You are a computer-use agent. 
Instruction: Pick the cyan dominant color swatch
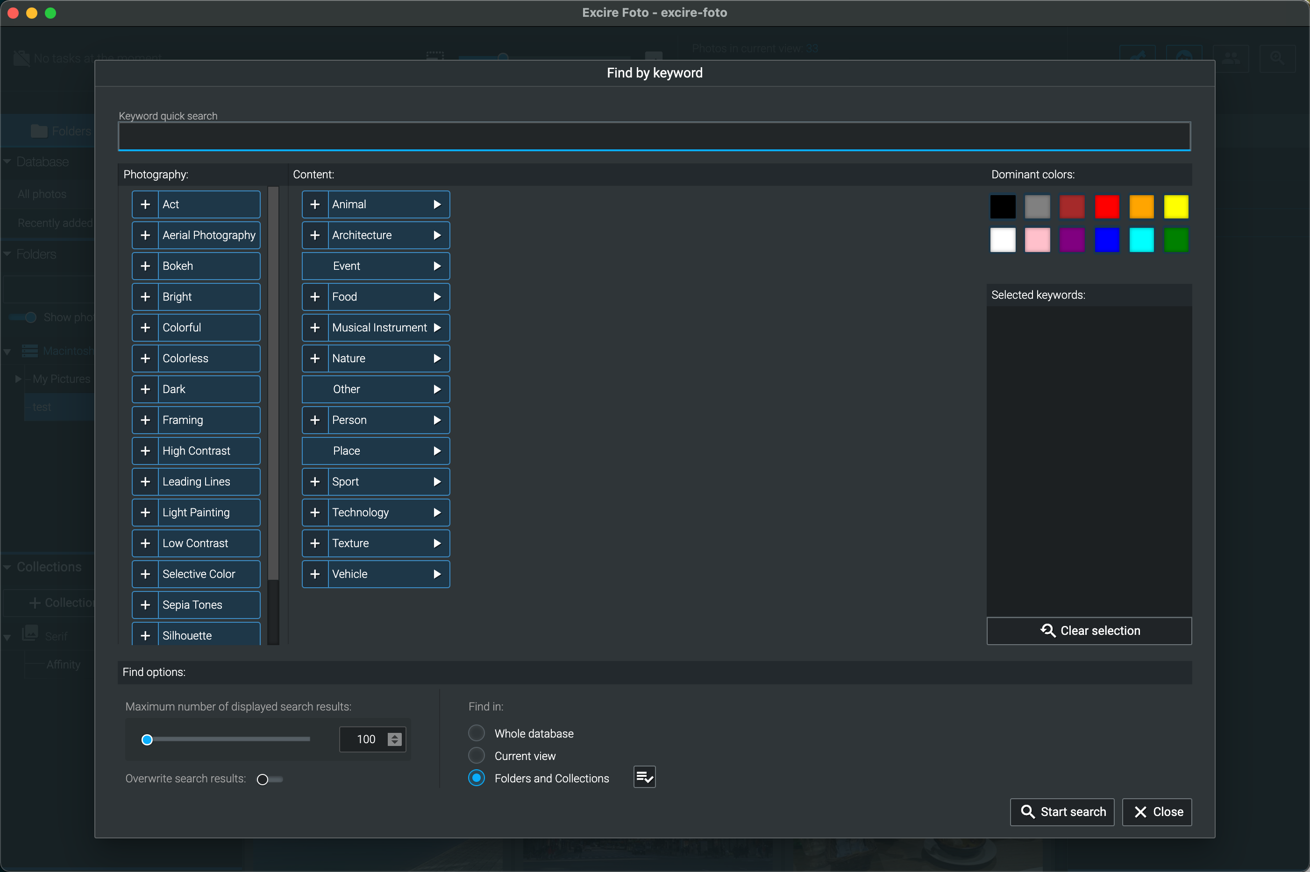[x=1141, y=239]
